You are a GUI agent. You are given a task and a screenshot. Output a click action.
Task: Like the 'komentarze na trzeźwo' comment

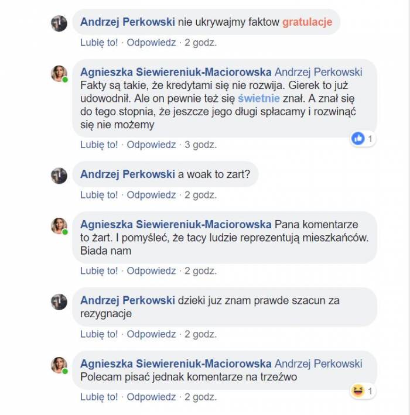99,397
